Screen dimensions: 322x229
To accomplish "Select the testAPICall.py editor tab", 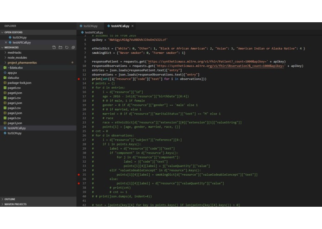I will [x=120, y=26].
